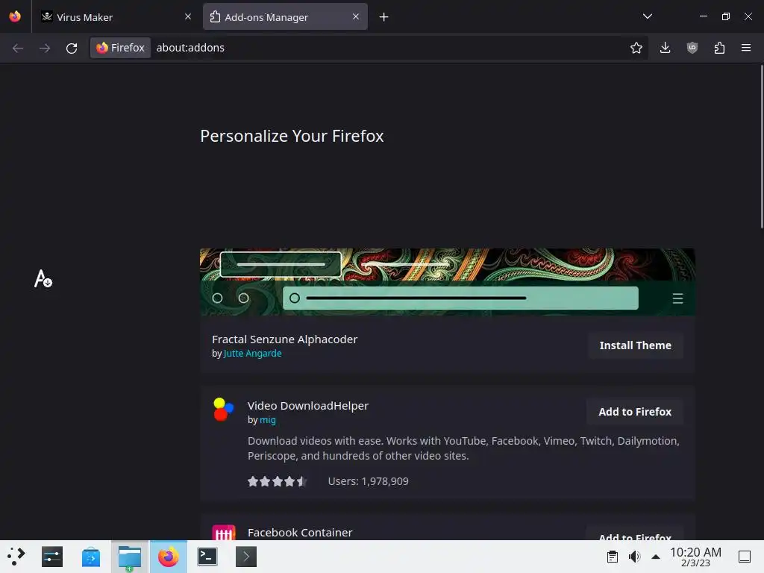The image size is (764, 573).
Task: Reload the current page
Action: tap(72, 48)
